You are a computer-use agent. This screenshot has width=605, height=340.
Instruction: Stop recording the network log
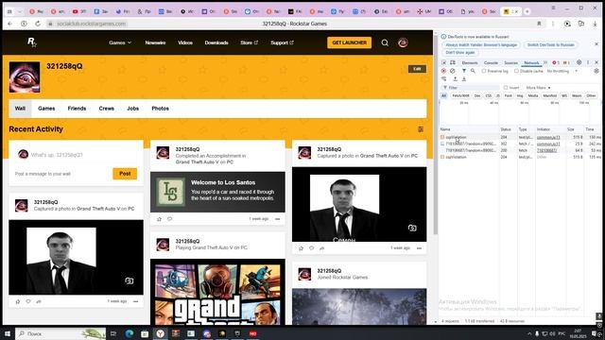click(x=443, y=71)
